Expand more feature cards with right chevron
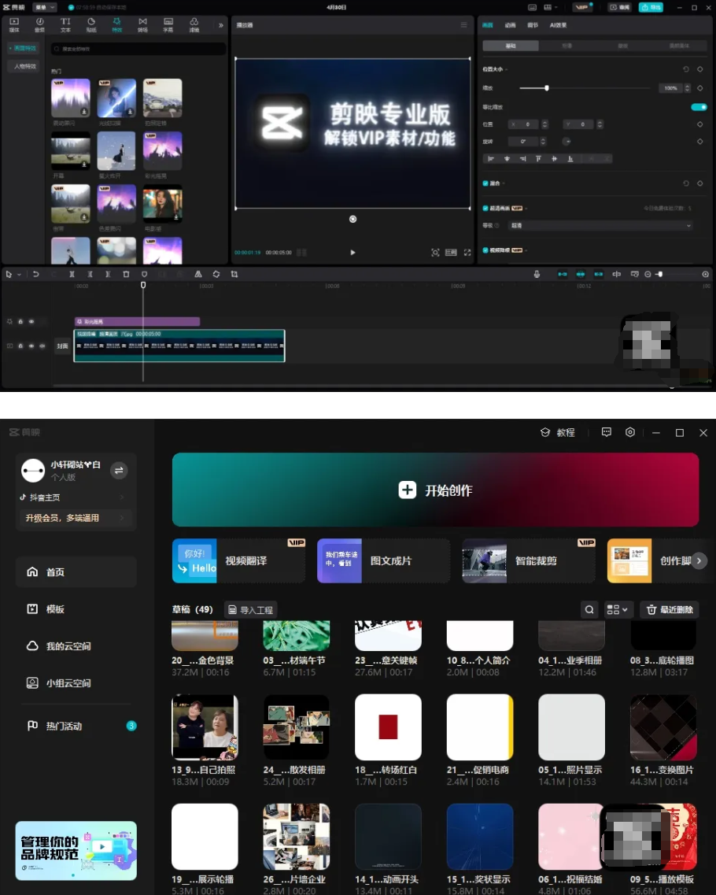The width and height of the screenshot is (716, 895). 699,560
